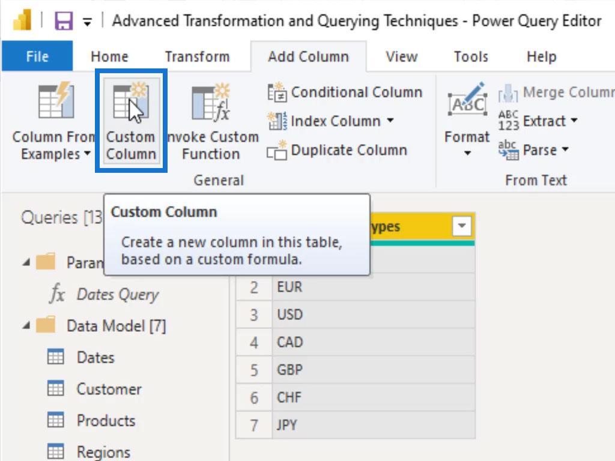Open the Help ribbon tab

click(541, 56)
